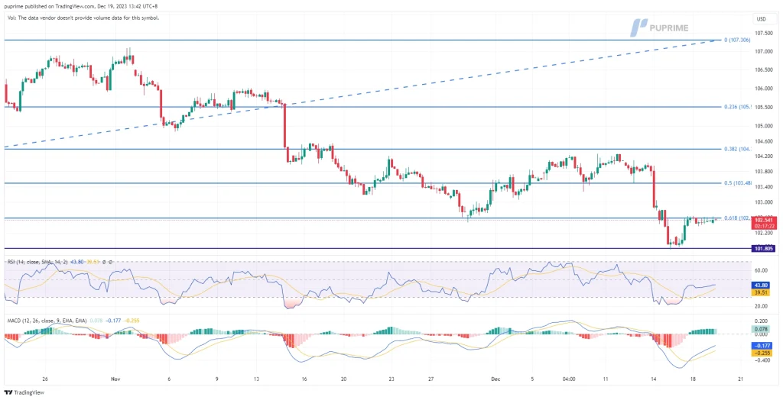The image size is (783, 400).
Task: Click the dark blue 101.805 price line tag
Action: 764,248
